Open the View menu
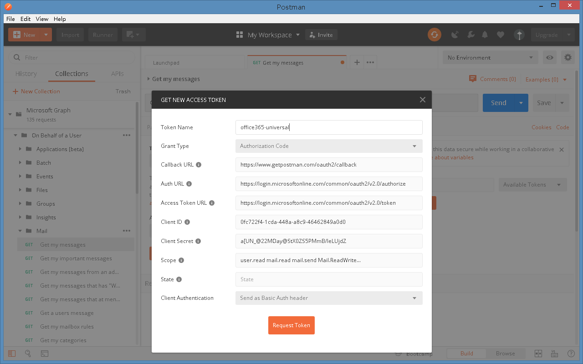 pyautogui.click(x=42, y=19)
